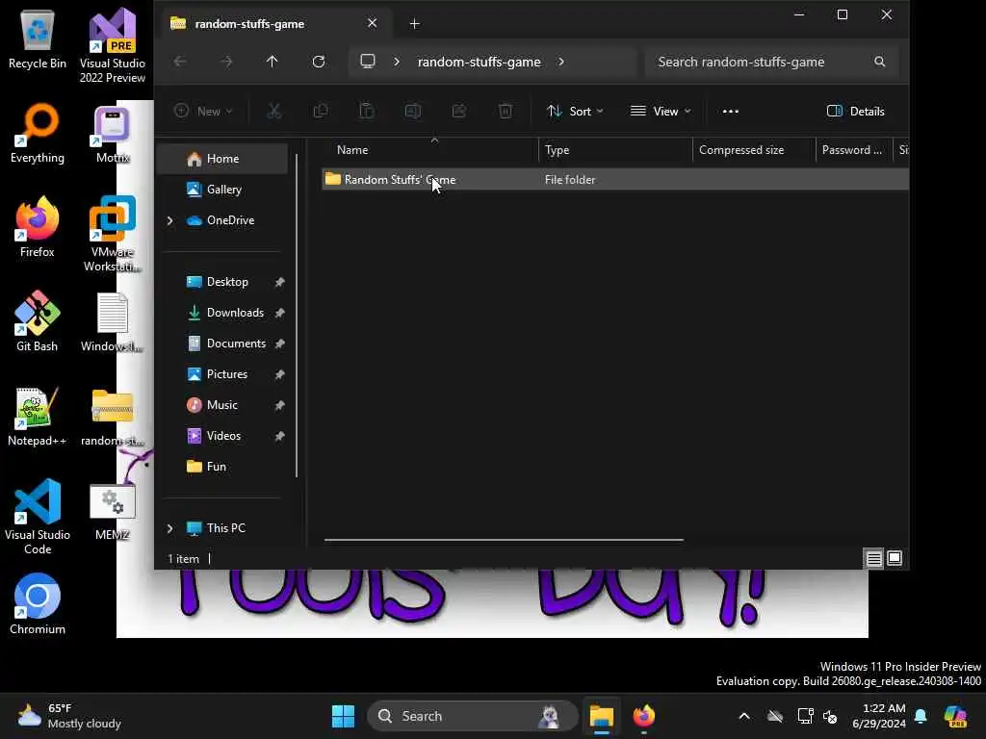This screenshot has width=986, height=739.
Task: Select the Visual Studio Code desktop icon
Action: (x=38, y=517)
